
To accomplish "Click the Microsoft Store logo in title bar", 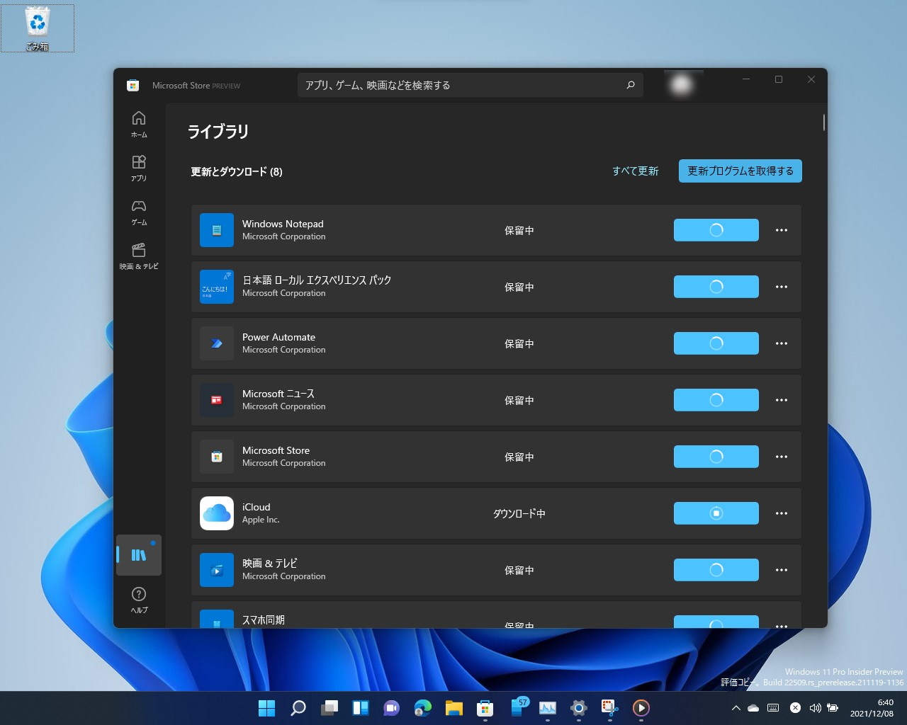I will click(x=133, y=86).
